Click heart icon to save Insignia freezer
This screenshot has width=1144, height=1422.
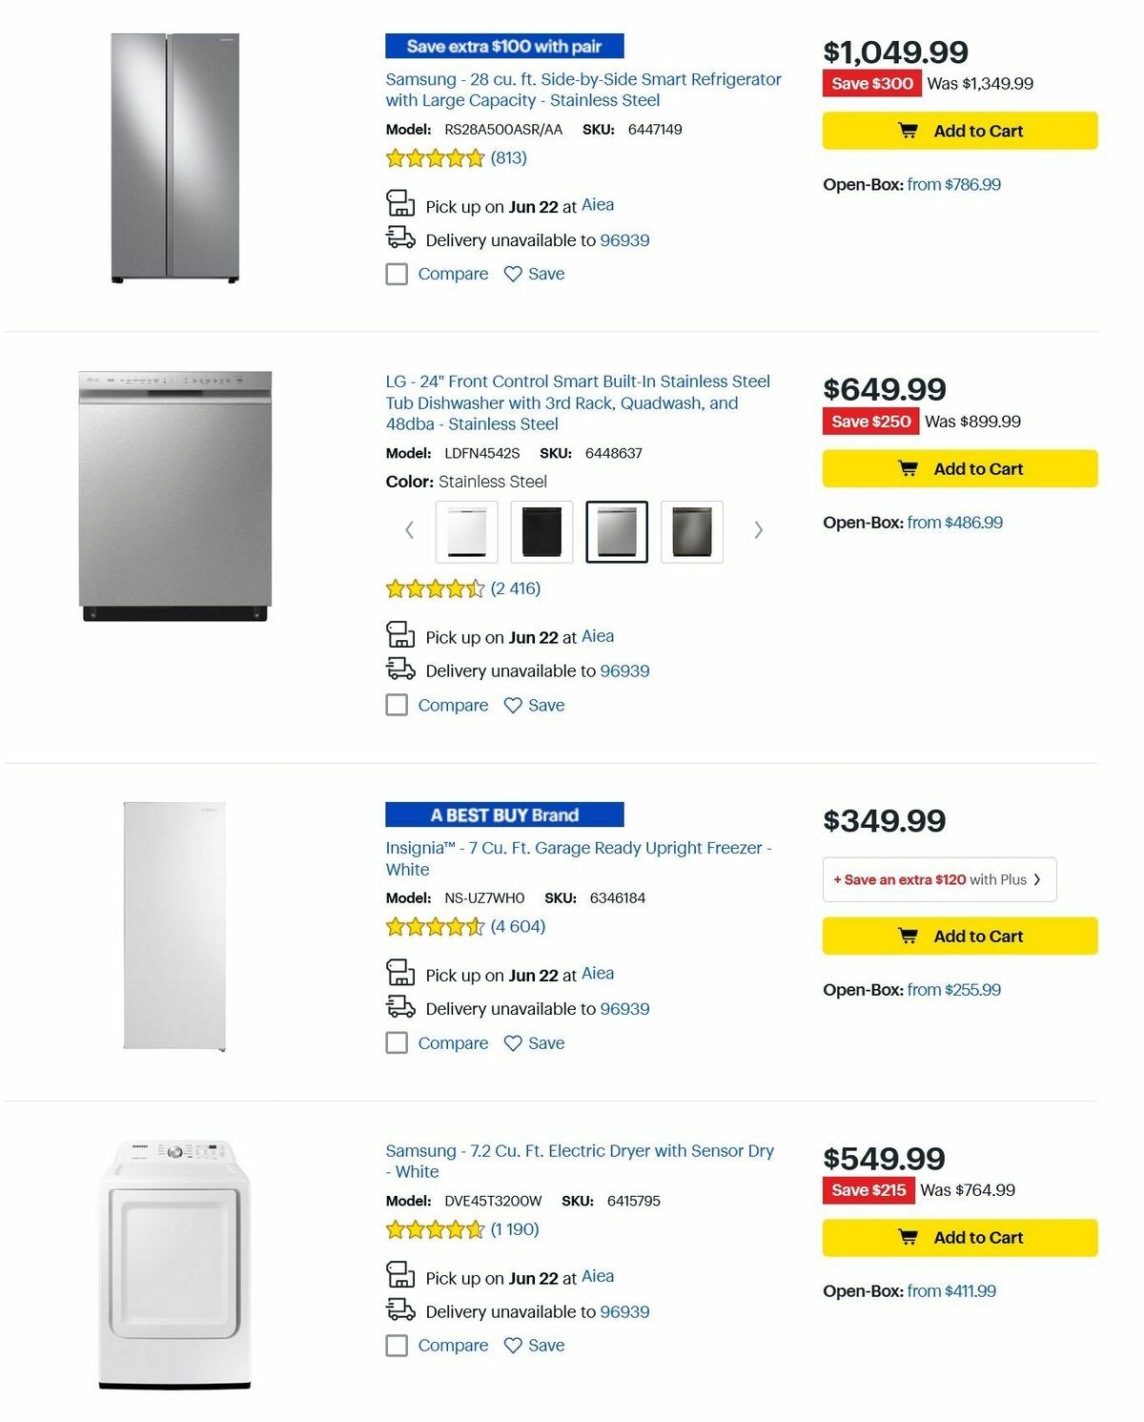click(x=512, y=1042)
